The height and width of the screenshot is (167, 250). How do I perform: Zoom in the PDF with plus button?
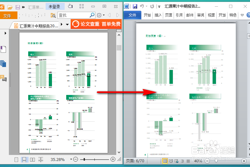(113, 159)
